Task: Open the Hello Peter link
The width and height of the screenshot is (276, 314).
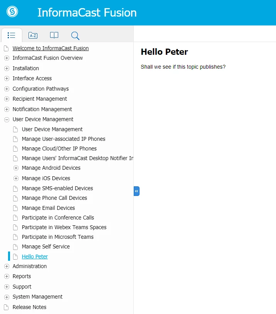Action: click(35, 257)
